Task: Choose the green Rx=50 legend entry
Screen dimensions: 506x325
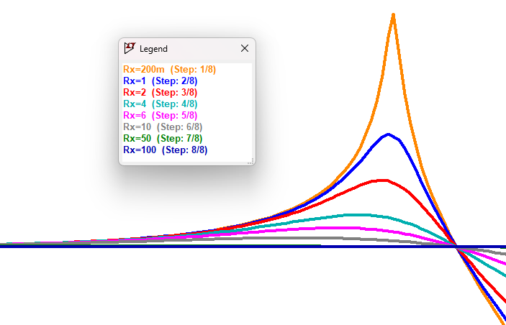Action: tap(162, 139)
